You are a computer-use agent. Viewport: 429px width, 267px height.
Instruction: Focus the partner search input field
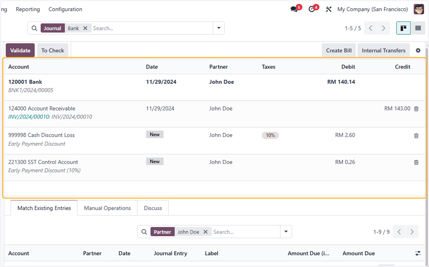click(x=246, y=232)
